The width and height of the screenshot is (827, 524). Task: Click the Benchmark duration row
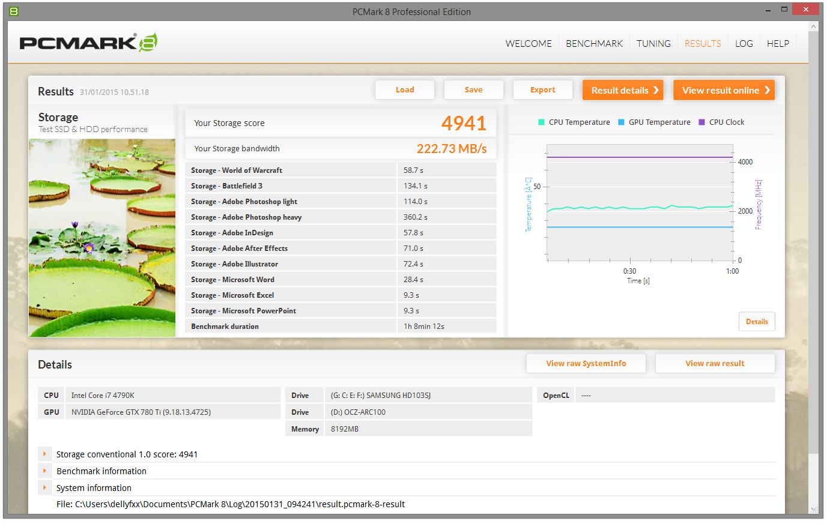[x=341, y=327]
